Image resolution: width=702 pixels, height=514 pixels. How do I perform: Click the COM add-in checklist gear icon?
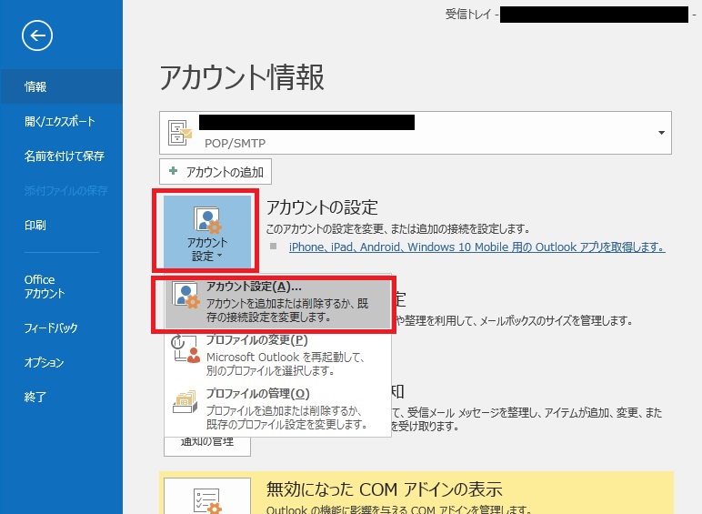click(x=207, y=501)
